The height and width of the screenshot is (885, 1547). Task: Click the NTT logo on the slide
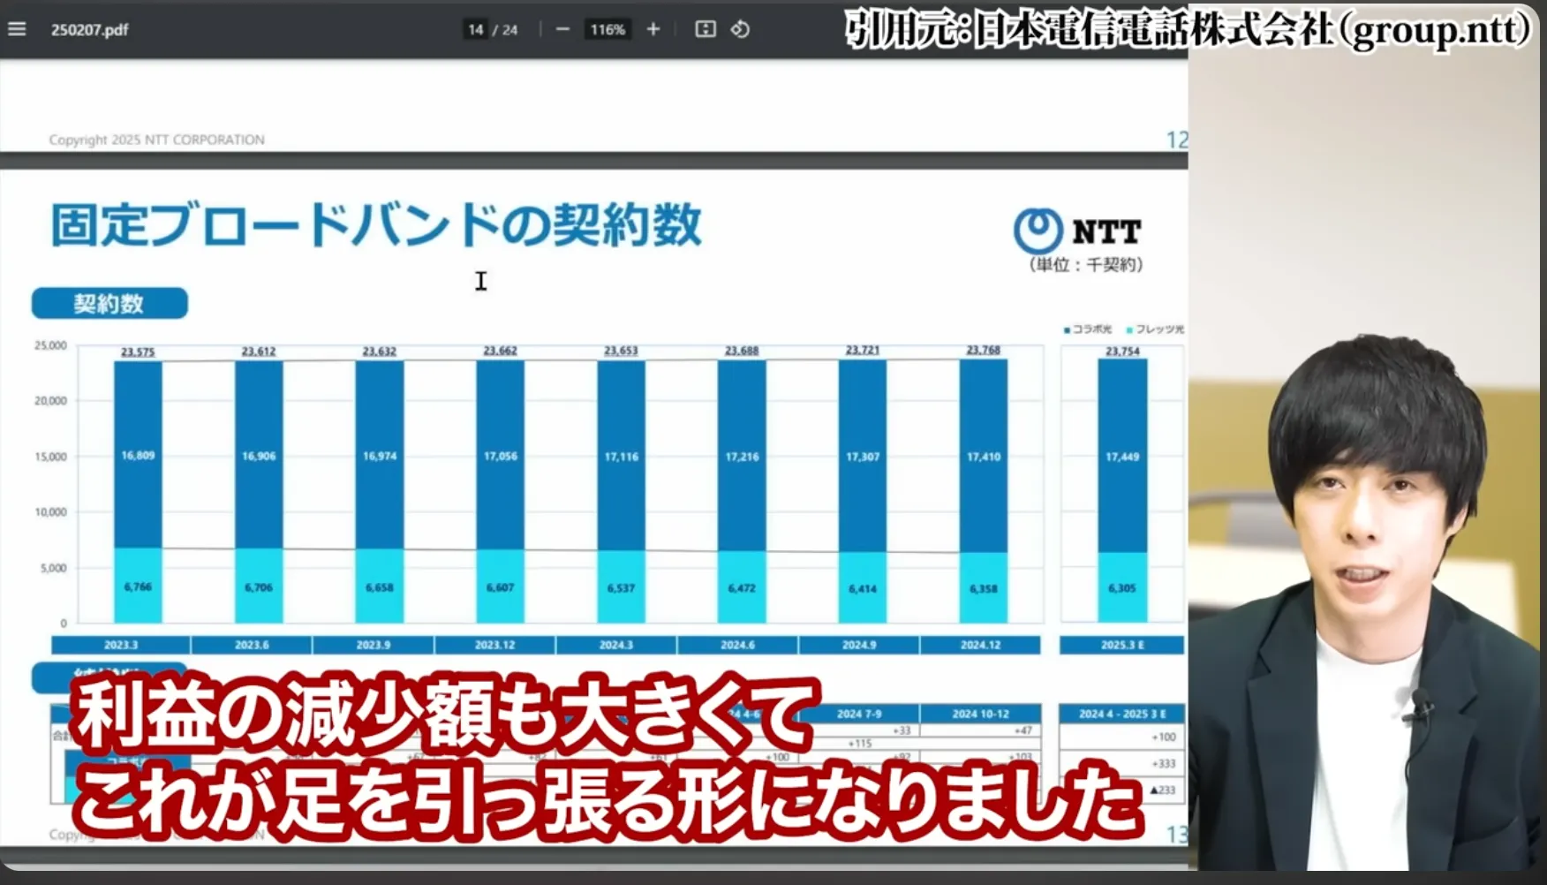coord(1076,231)
